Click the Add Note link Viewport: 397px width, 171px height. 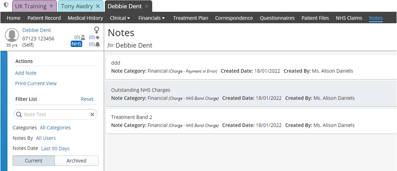26,73
